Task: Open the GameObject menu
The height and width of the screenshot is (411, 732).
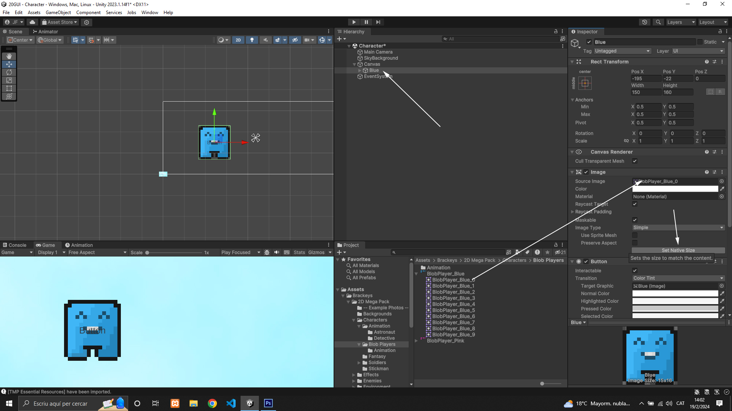Action: tap(58, 13)
